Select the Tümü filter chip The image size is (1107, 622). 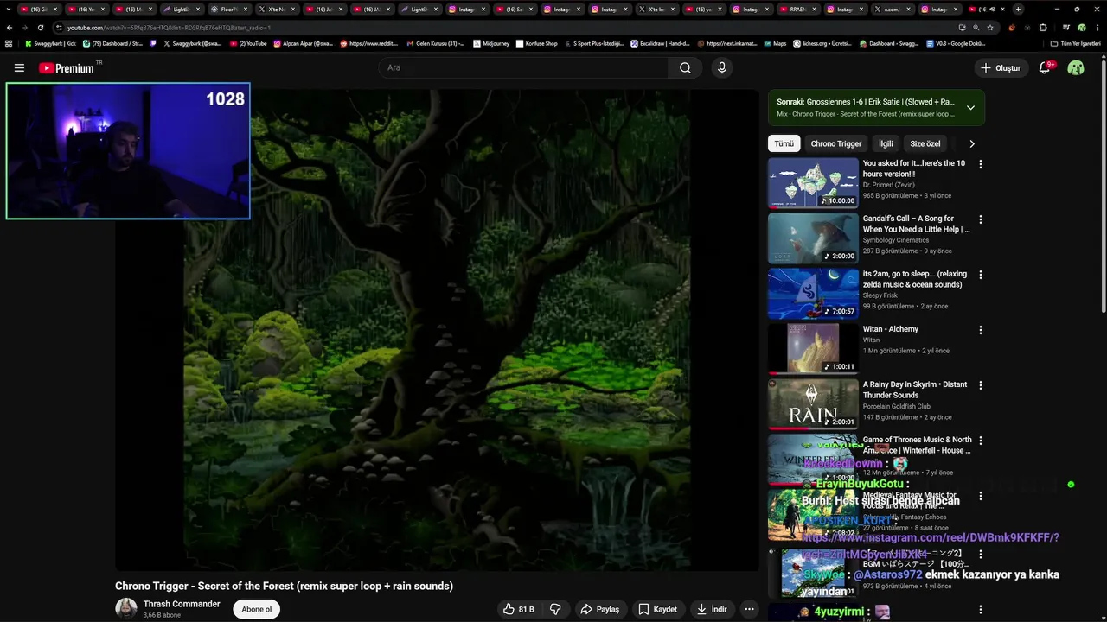[x=784, y=144]
